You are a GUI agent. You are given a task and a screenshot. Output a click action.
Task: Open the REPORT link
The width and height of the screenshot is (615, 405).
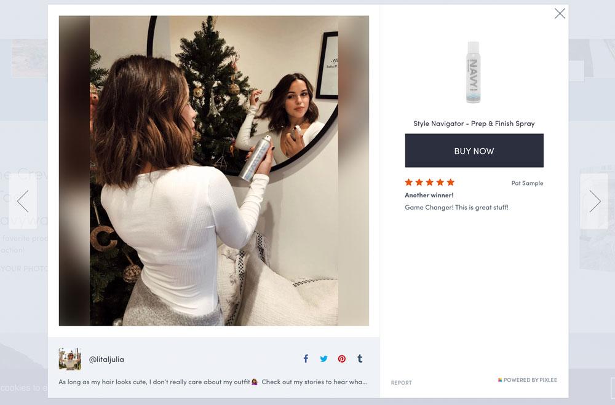[x=401, y=383]
